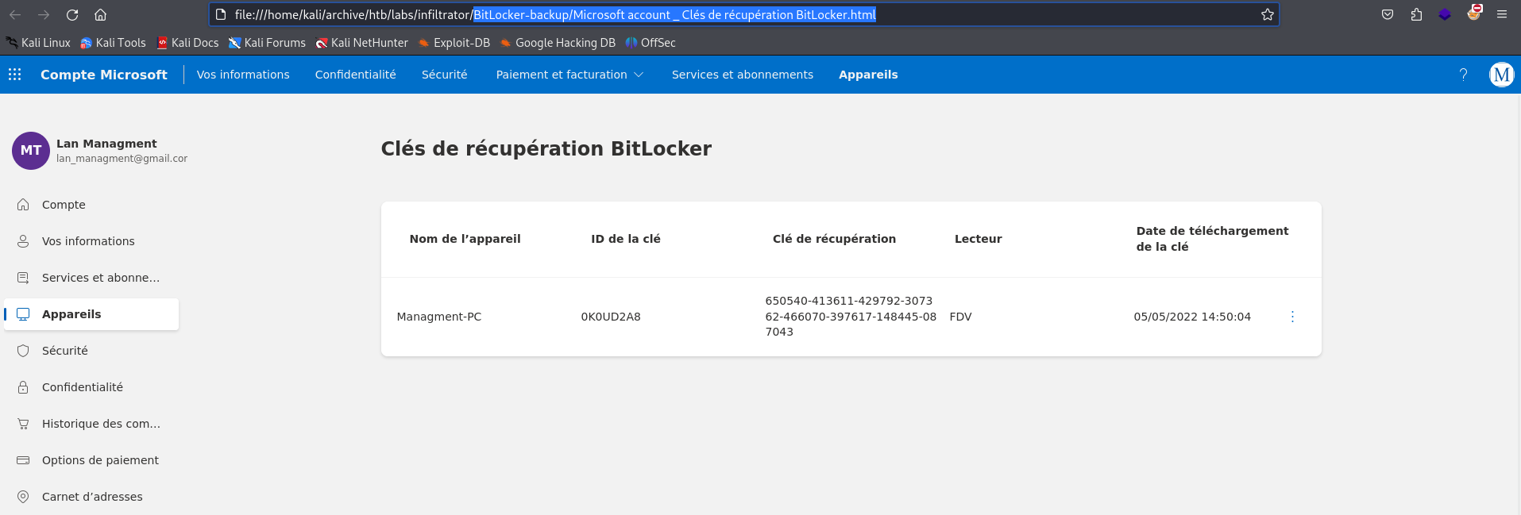This screenshot has width=1521, height=515.
Task: Open OffSec bookmark
Action: 650,43
